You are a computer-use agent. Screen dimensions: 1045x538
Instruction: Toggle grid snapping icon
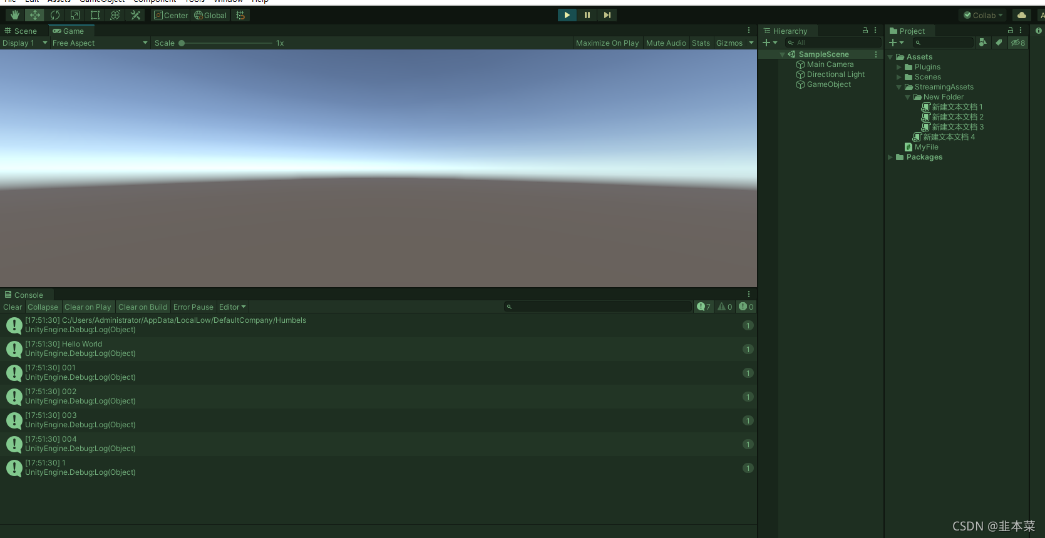[240, 15]
